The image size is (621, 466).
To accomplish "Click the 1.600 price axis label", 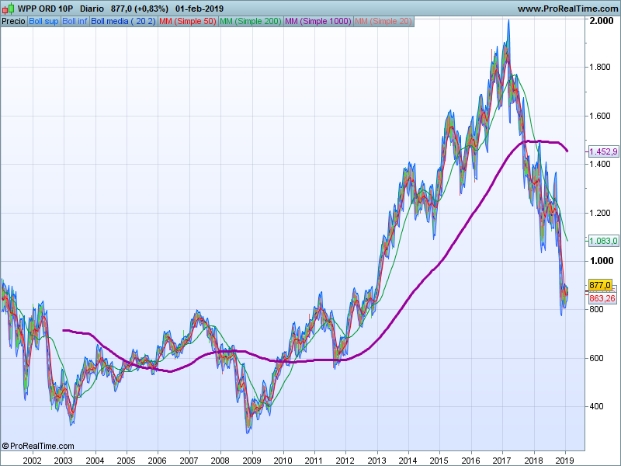I will coord(600,116).
